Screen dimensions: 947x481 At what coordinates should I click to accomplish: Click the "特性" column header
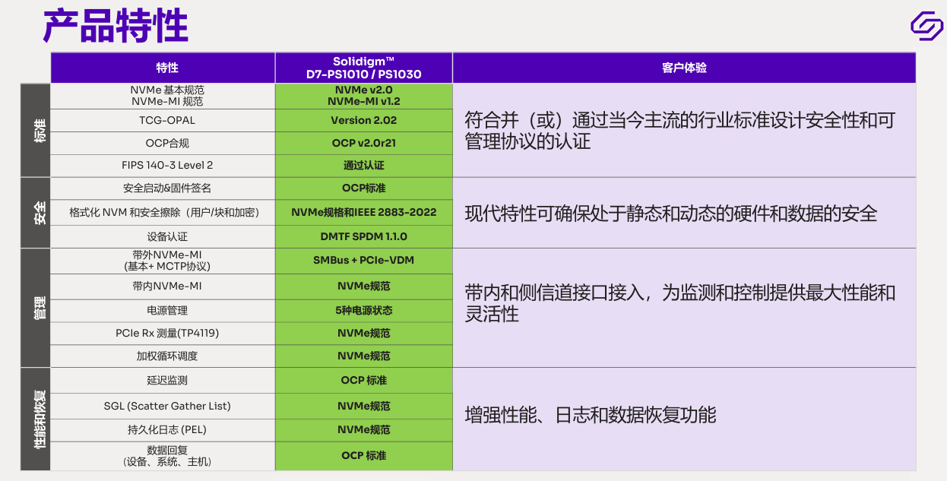pos(163,68)
